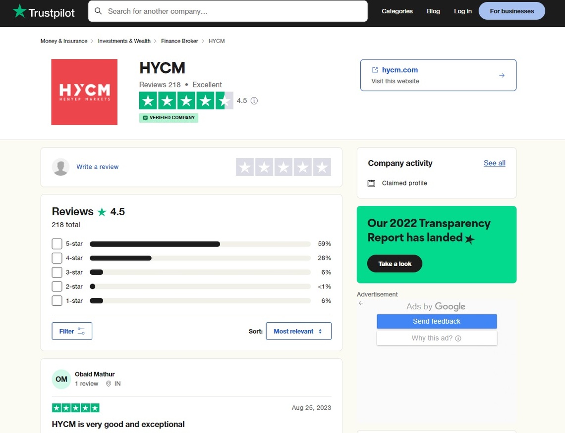Screen dimensions: 565x433
Task: Click the Finance Broker breadcrumb
Action: 179,41
